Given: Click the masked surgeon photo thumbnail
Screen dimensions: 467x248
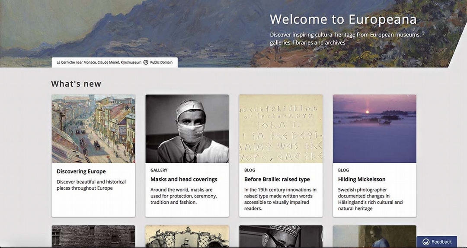Looking at the screenshot, I should tap(187, 129).
